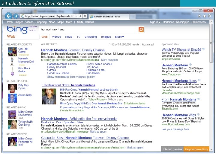Click the Episodes link under Wikipedia result
Viewport: 216px width, 162px height.
[69, 122]
